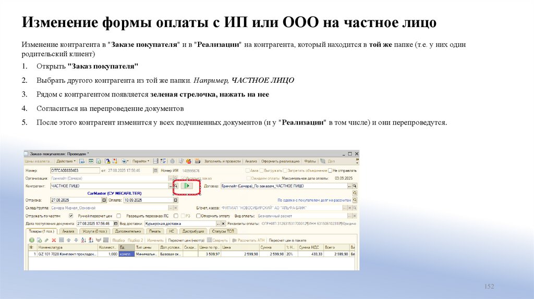Click the green arrow button beside Контрагент

[187, 186]
